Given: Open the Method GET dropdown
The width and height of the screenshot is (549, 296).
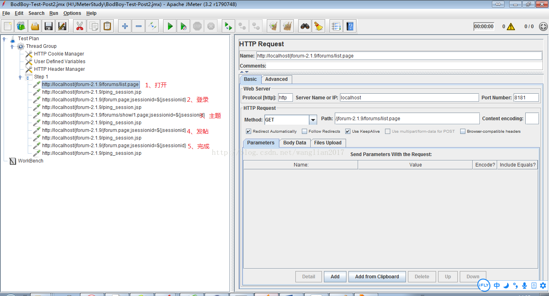Looking at the screenshot, I should tap(313, 120).
